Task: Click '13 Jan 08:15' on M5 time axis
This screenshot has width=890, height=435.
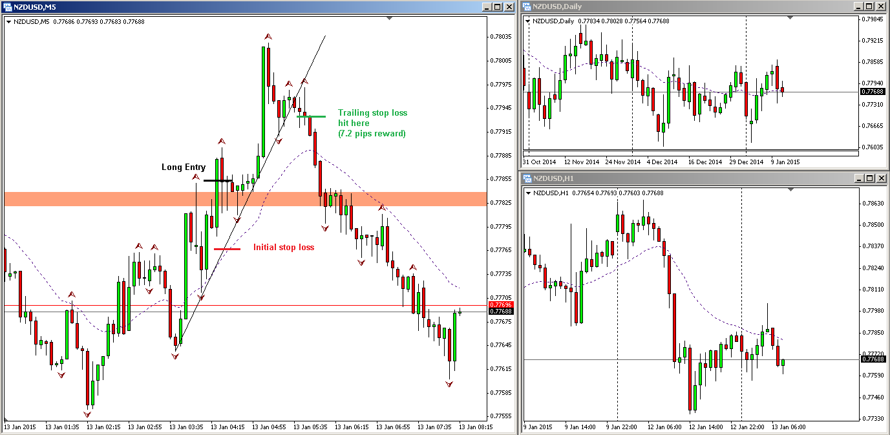Action: (x=476, y=427)
